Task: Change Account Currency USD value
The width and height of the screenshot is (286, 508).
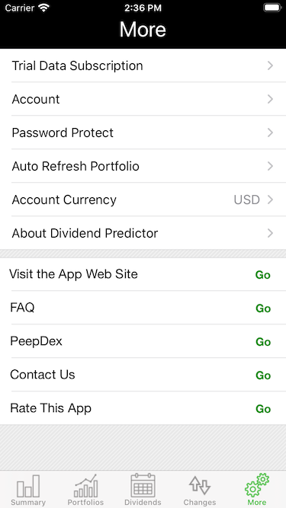Action: [x=247, y=200]
